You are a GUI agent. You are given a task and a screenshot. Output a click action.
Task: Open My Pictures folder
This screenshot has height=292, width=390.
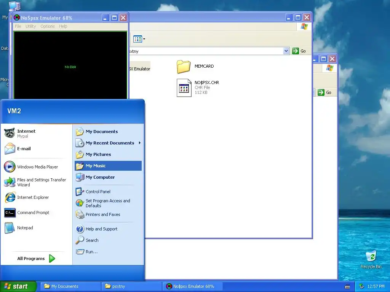108,154
